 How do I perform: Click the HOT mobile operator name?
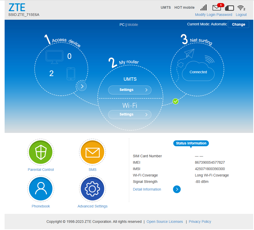tap(184, 7)
